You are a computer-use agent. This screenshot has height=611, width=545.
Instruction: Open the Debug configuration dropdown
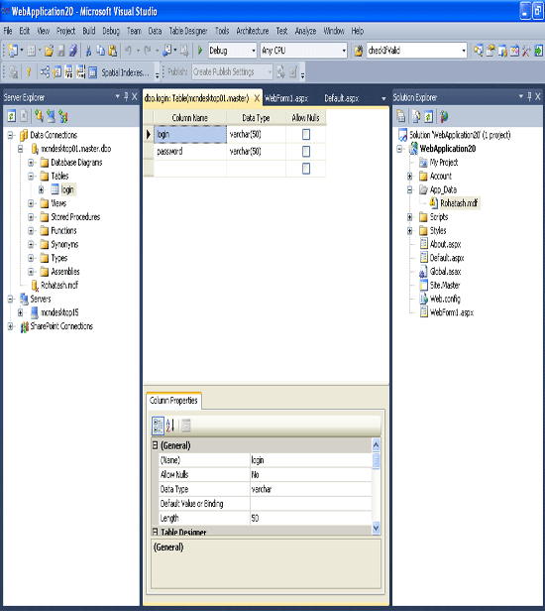[254, 51]
